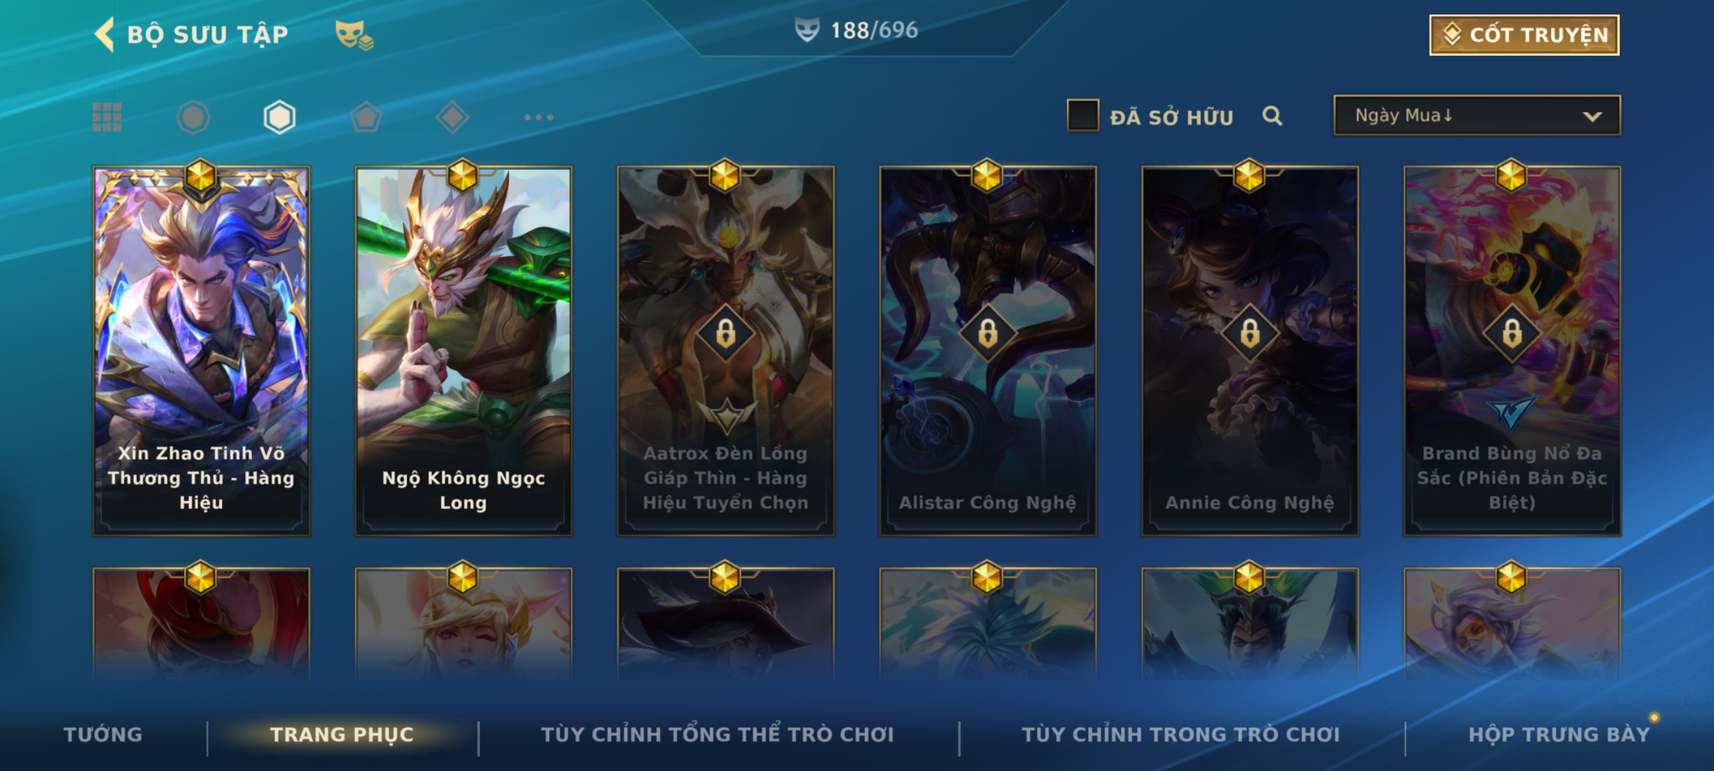Click the lock on Annie Công Nghệ
Screen dimensions: 1714x771
pyautogui.click(x=1250, y=333)
